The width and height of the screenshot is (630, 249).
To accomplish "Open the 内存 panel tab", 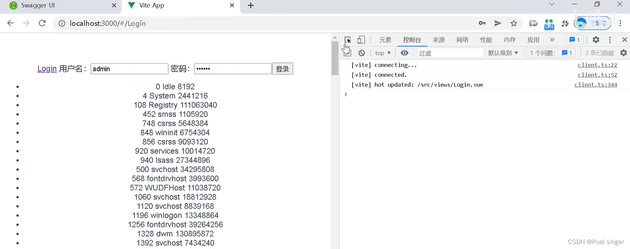I will (509, 40).
